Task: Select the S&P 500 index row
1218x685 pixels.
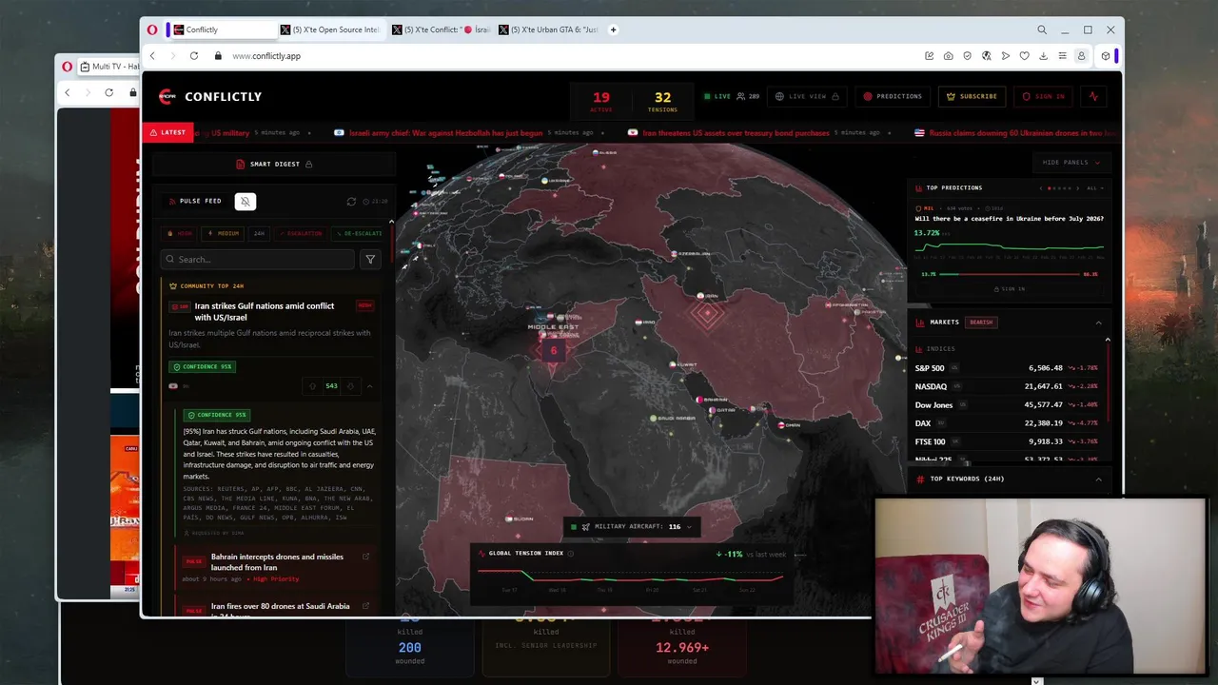Action: click(x=1007, y=368)
